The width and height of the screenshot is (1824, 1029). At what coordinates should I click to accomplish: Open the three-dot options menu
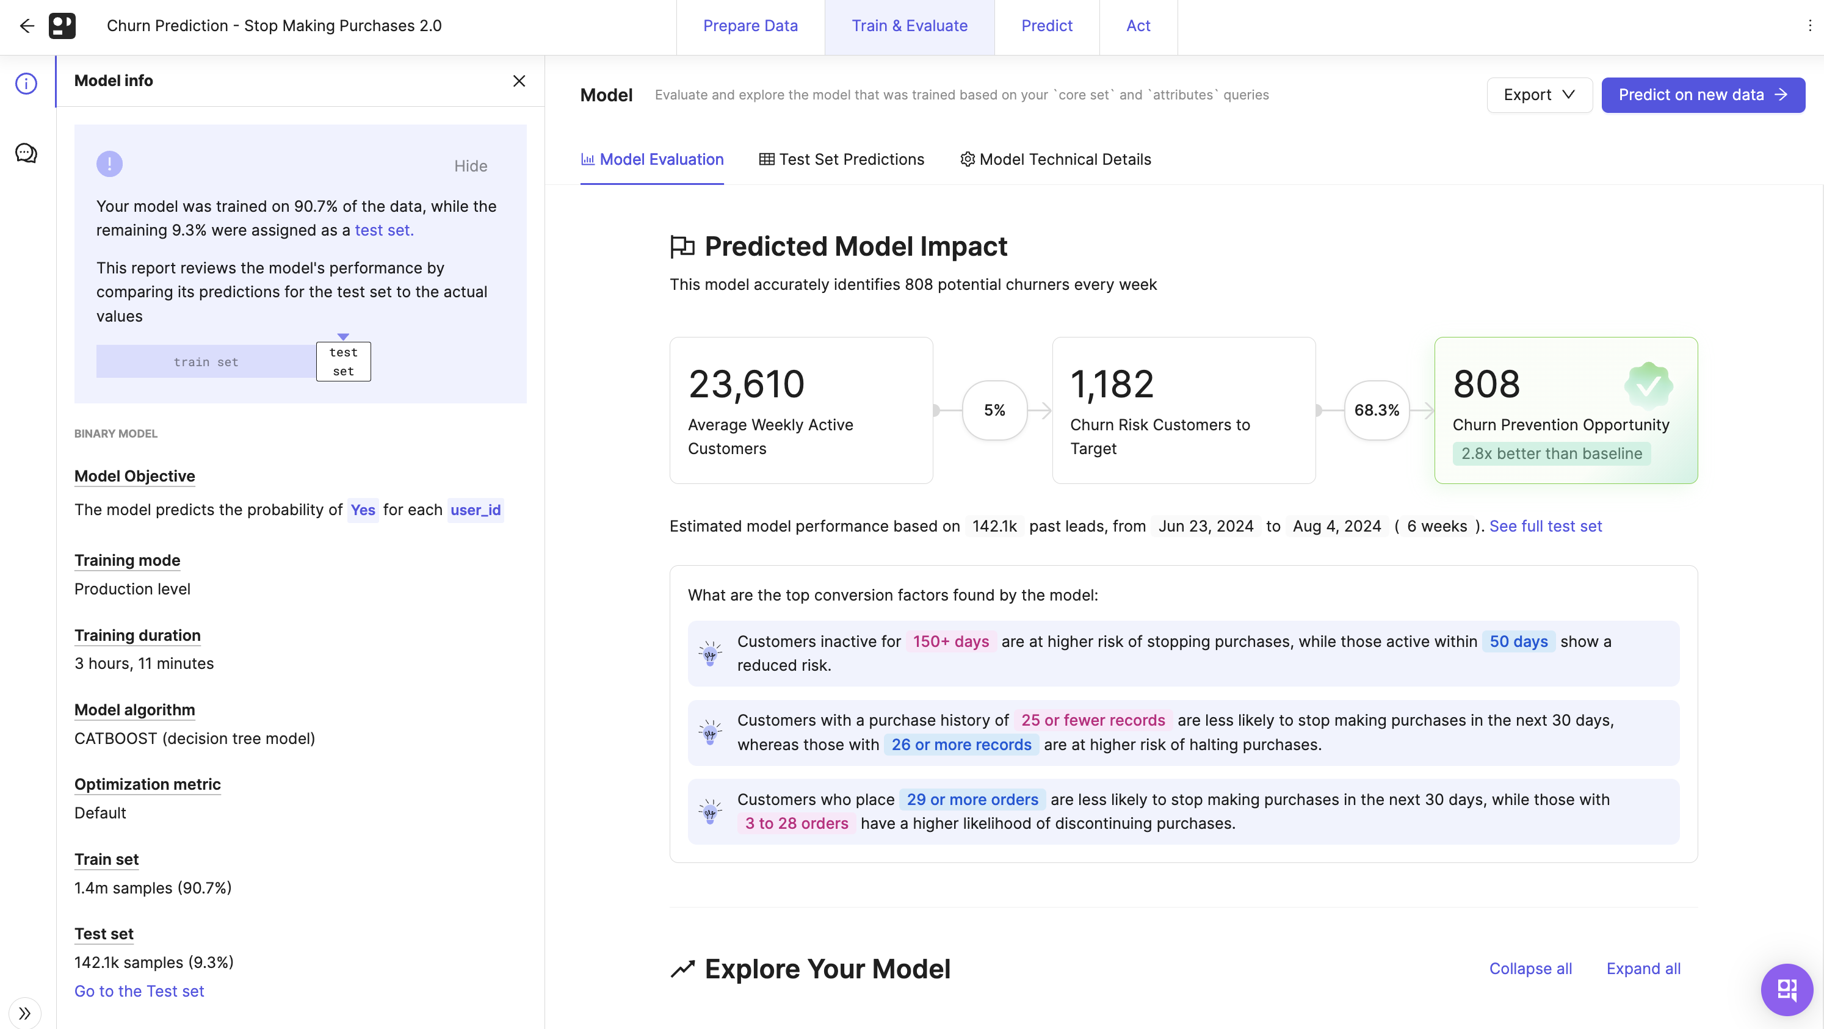pos(1809,26)
